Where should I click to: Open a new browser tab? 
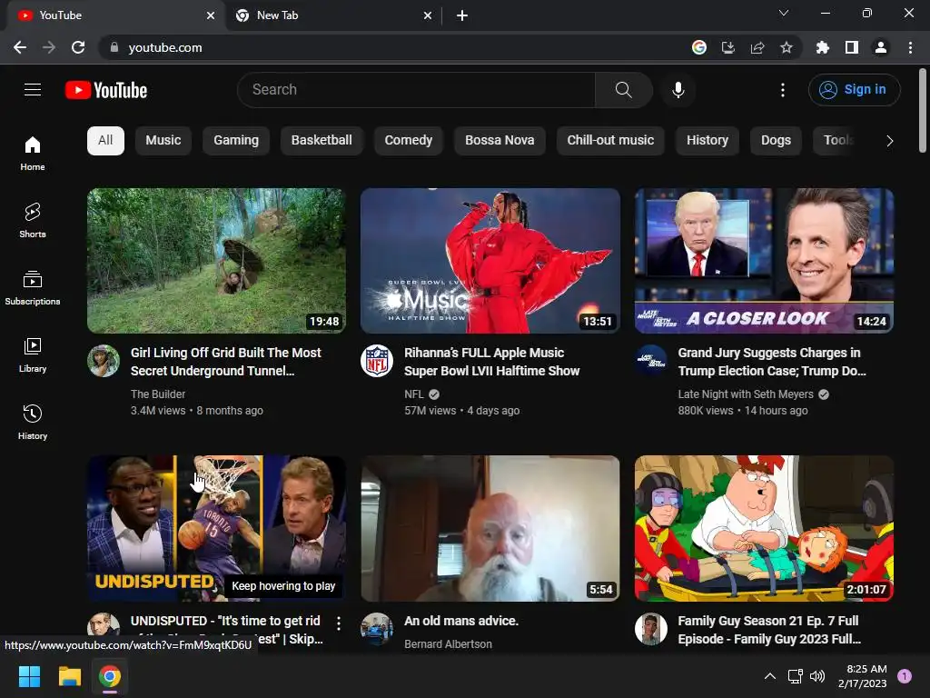462,15
